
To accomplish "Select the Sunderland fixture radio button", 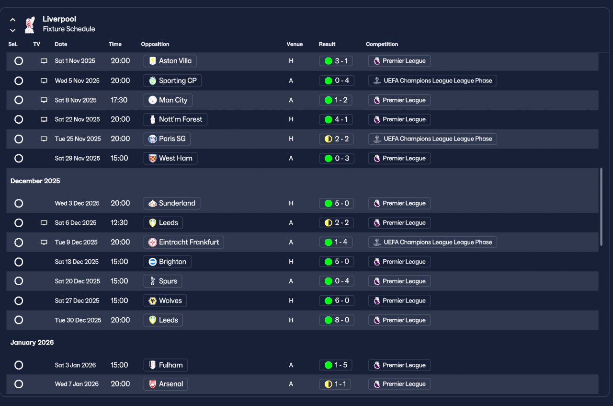I will tap(19, 203).
